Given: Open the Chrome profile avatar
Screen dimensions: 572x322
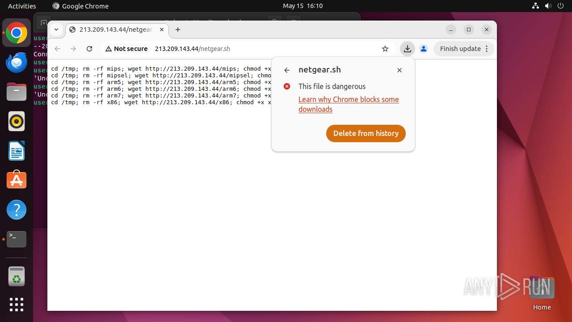Looking at the screenshot, I should (424, 49).
